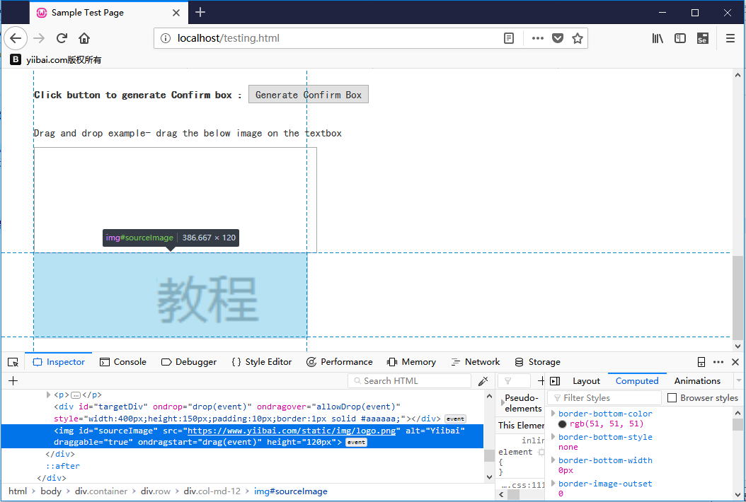Open the DevTools customize options menu
Screen dimensions: 746x502
718,362
